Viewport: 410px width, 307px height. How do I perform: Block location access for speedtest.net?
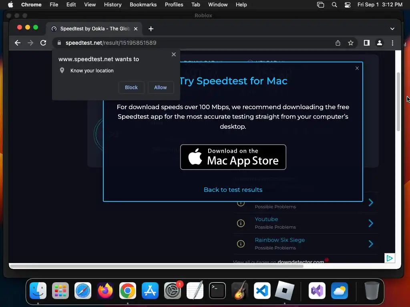click(x=131, y=88)
